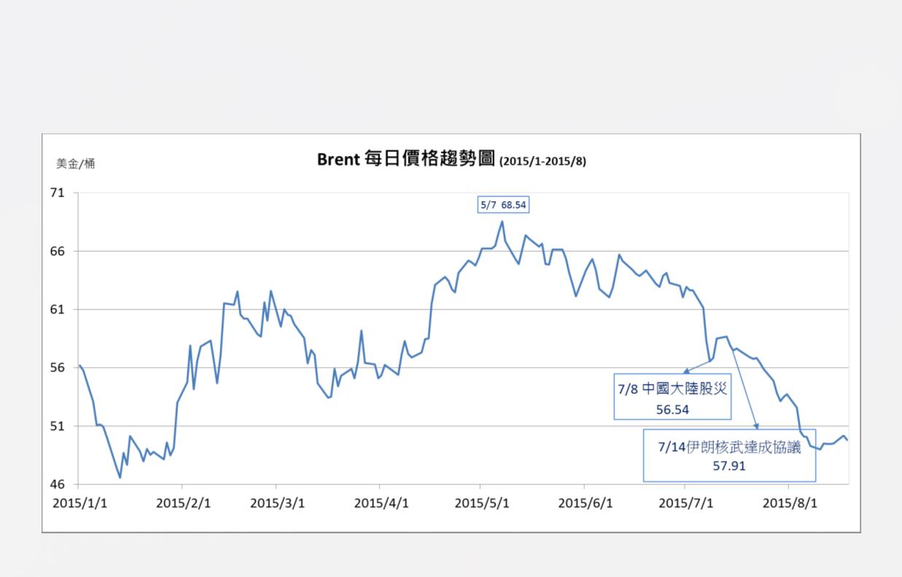This screenshot has width=902, height=577.
Task: Click the 2015/5/1 x-axis date label
Action: (x=482, y=503)
